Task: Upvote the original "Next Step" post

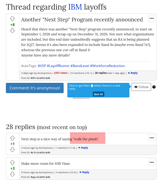Action: (12, 19)
